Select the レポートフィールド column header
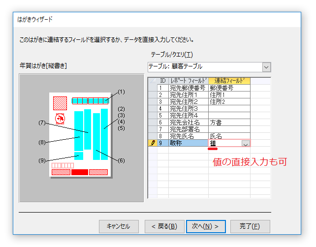The width and height of the screenshot is (316, 247). pyautogui.click(x=189, y=81)
